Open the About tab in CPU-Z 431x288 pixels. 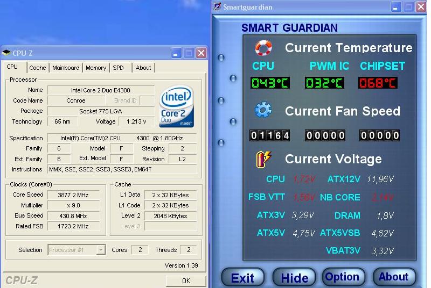(143, 68)
